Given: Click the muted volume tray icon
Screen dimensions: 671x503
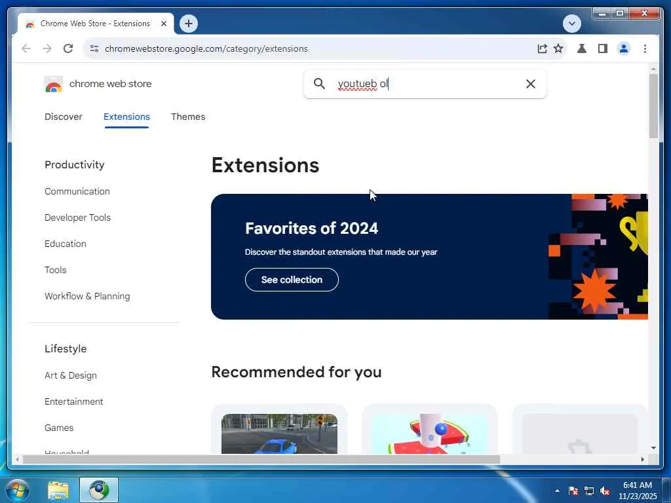Looking at the screenshot, I should (605, 491).
